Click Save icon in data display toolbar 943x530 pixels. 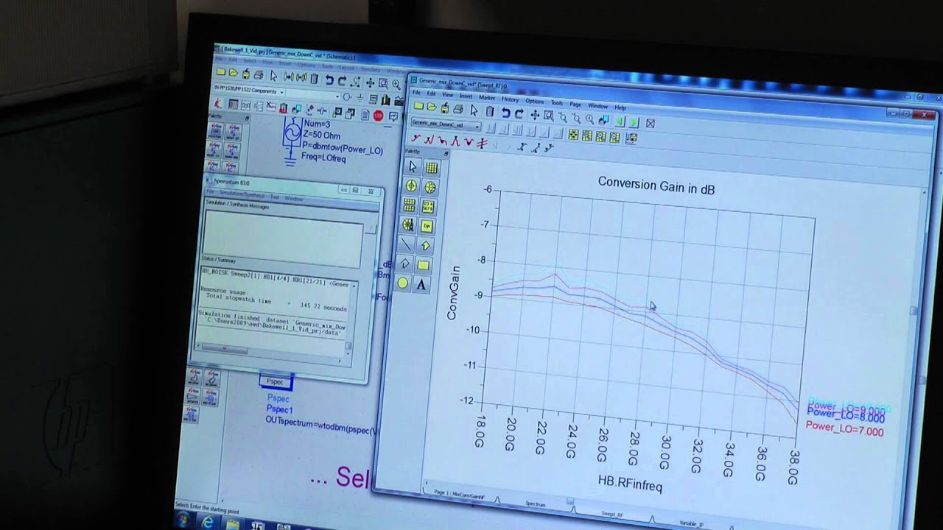(445, 107)
